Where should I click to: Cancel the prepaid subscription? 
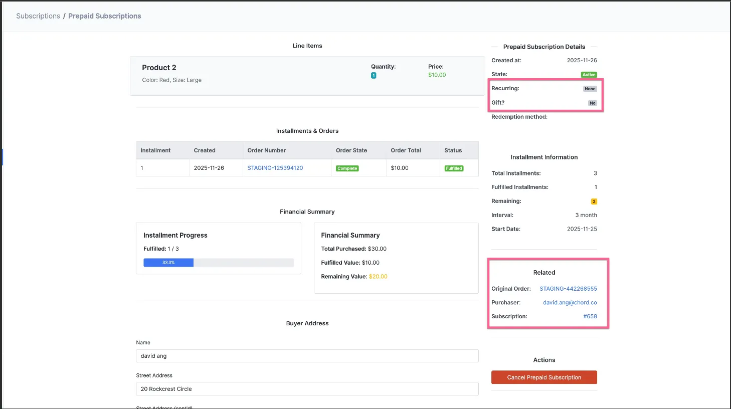[544, 377]
